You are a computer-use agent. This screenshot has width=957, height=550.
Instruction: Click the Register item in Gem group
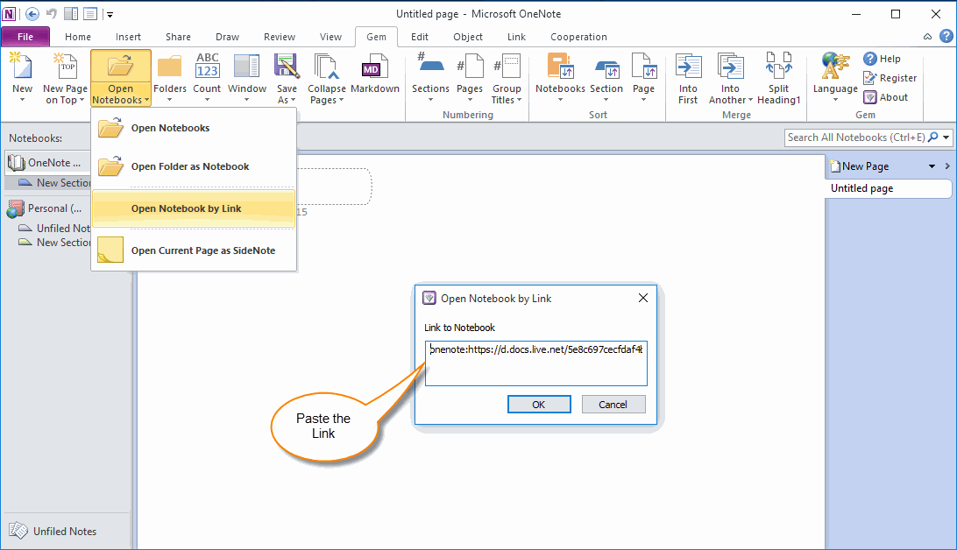pyautogui.click(x=890, y=78)
